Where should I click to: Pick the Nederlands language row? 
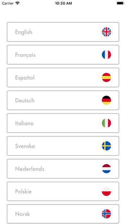coord(63,169)
